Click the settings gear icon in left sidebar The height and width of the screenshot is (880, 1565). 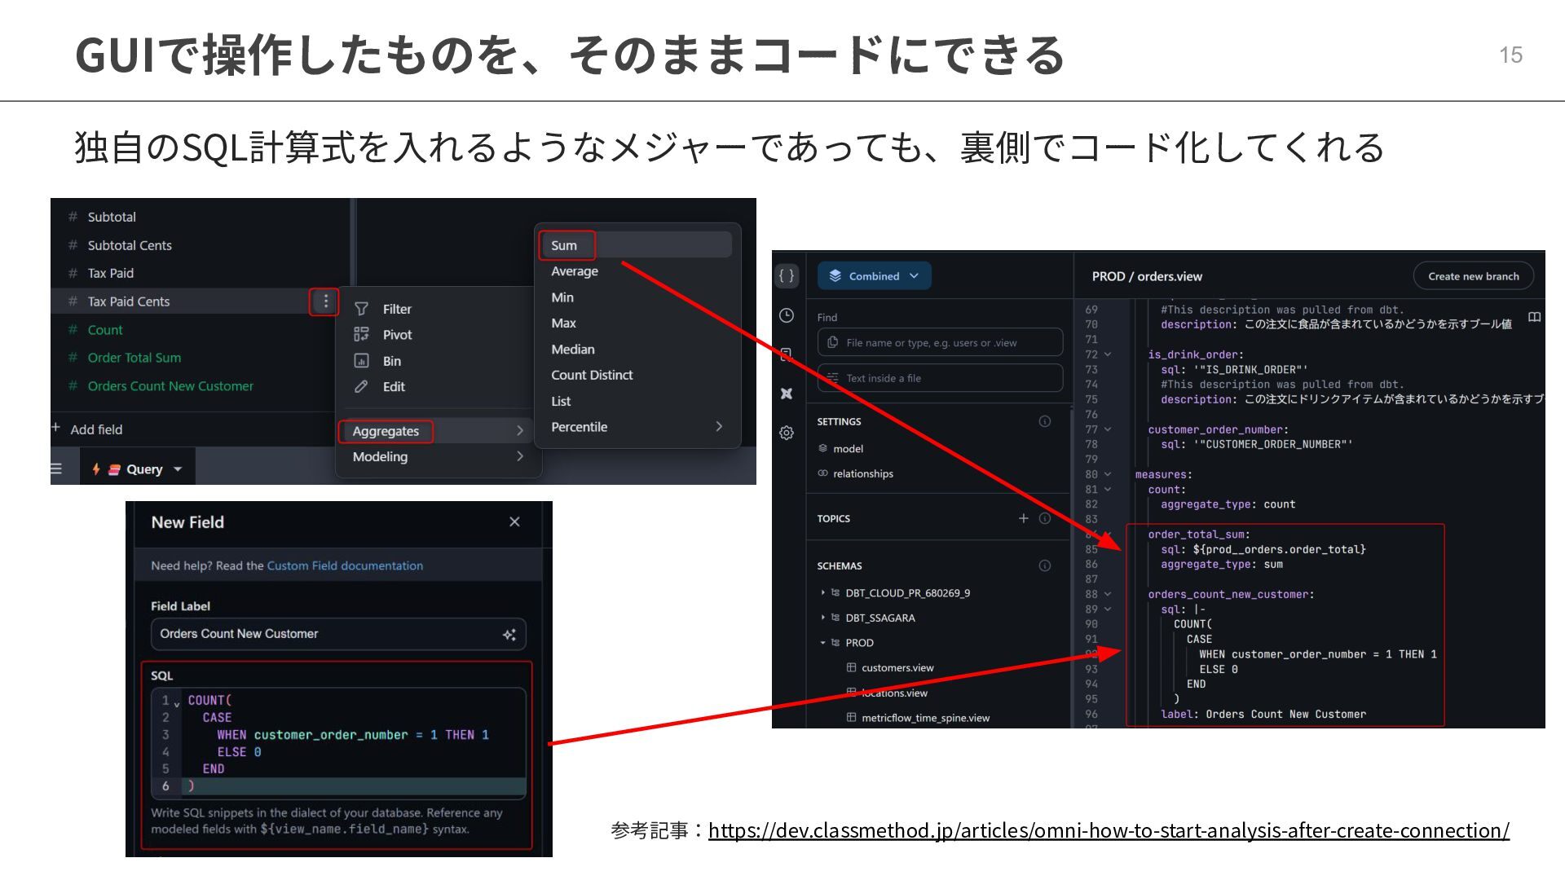tap(787, 433)
